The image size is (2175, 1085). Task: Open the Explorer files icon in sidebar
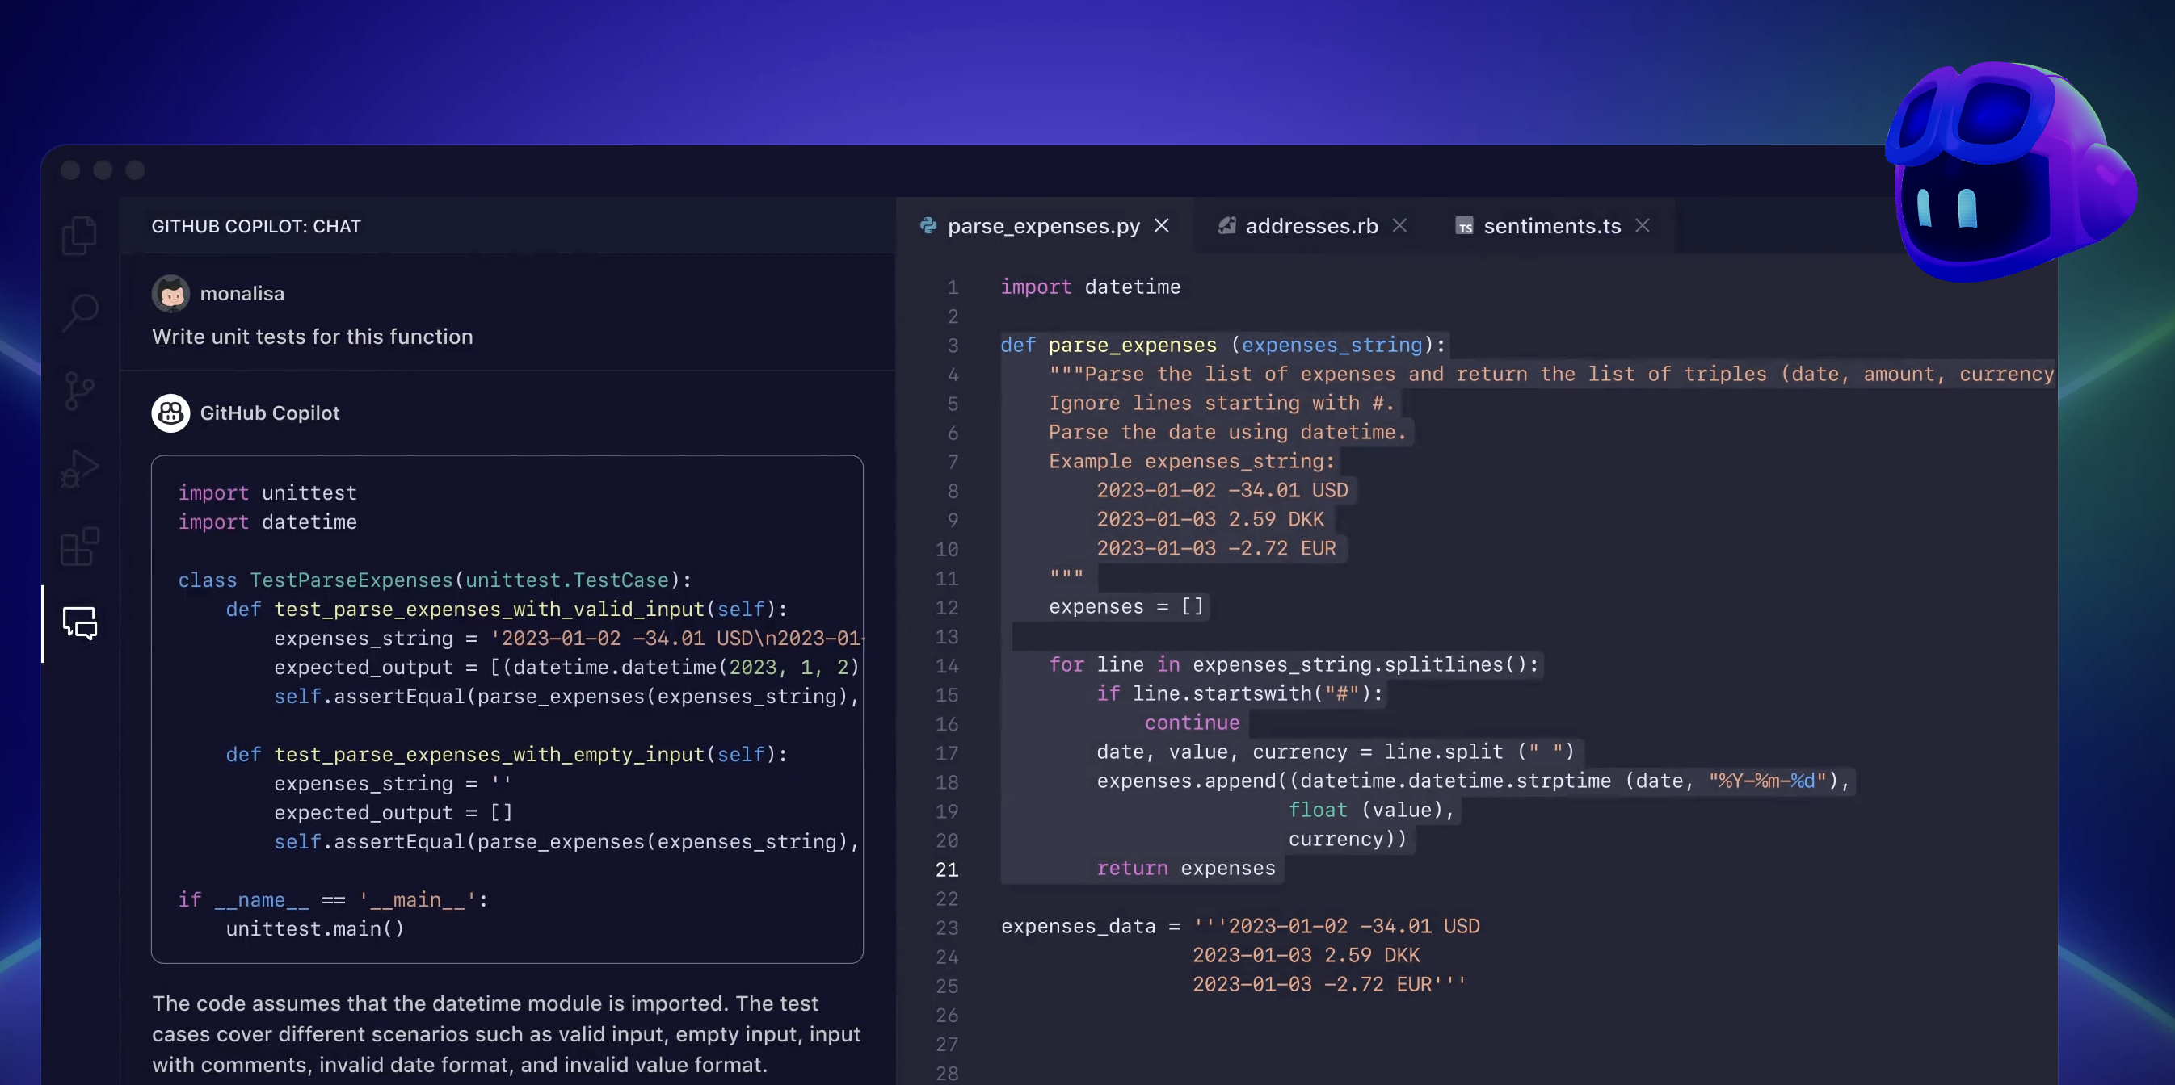coord(79,236)
